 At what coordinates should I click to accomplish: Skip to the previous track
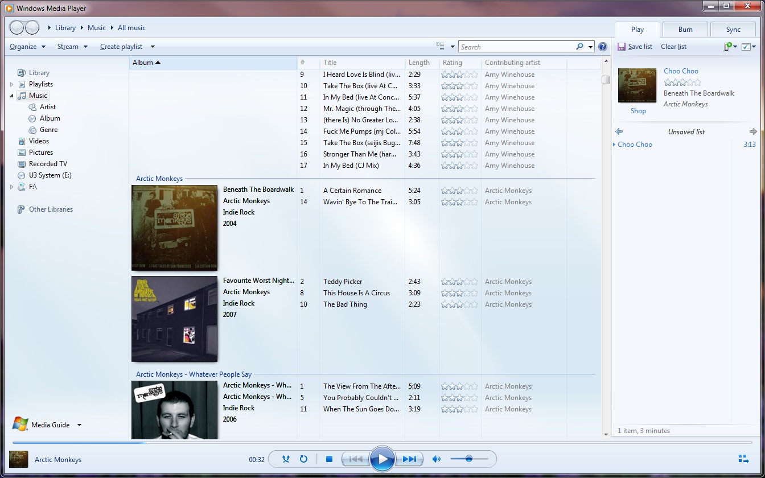[x=355, y=459]
